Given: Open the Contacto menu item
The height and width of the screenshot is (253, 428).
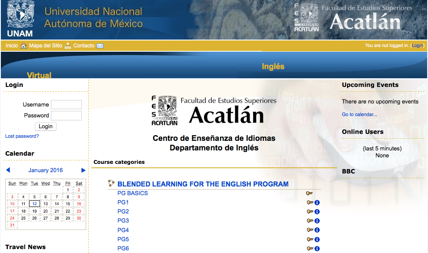Looking at the screenshot, I should [x=84, y=46].
